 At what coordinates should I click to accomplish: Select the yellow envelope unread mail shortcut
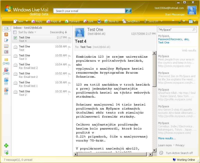[x=6, y=60]
